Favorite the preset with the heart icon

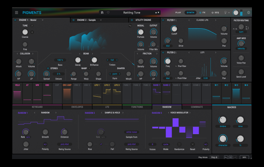pyautogui.click(x=108, y=12)
